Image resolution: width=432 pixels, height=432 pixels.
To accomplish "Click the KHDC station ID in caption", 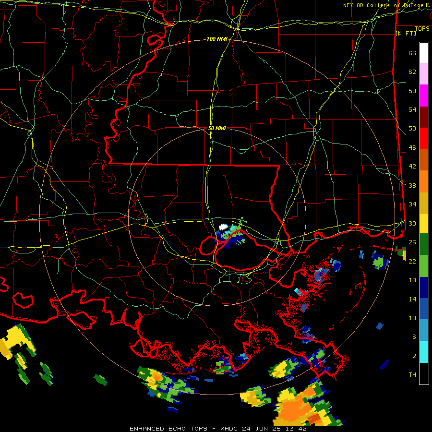I will (x=230, y=429).
